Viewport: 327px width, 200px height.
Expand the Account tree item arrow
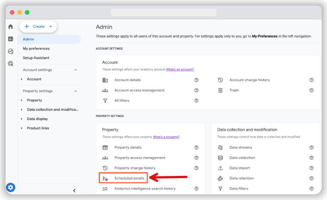tap(22, 79)
